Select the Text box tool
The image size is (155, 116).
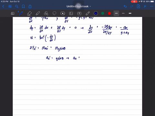point(79,14)
